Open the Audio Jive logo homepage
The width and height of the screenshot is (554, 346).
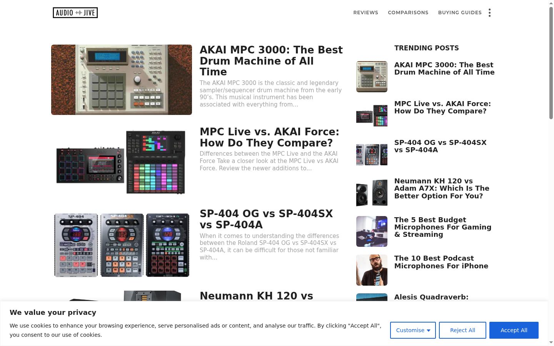click(75, 13)
